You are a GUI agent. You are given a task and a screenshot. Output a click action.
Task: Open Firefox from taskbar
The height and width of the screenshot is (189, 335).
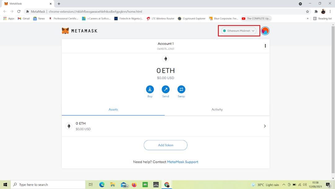click(x=134, y=185)
